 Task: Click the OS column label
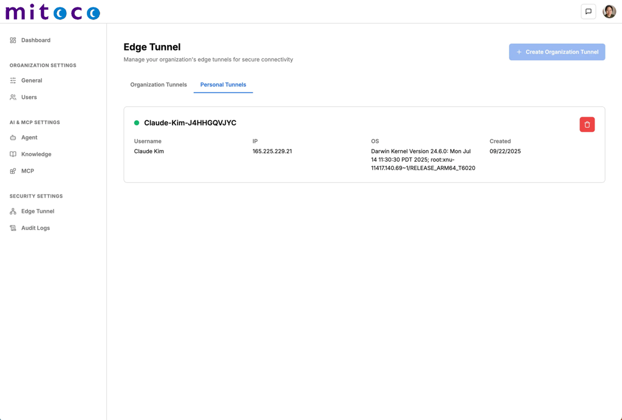375,141
